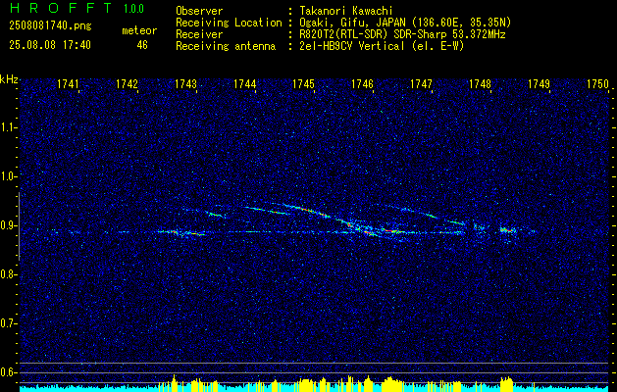Click the 1742 time marker
Screen dimensions: 617x392
[128, 84]
